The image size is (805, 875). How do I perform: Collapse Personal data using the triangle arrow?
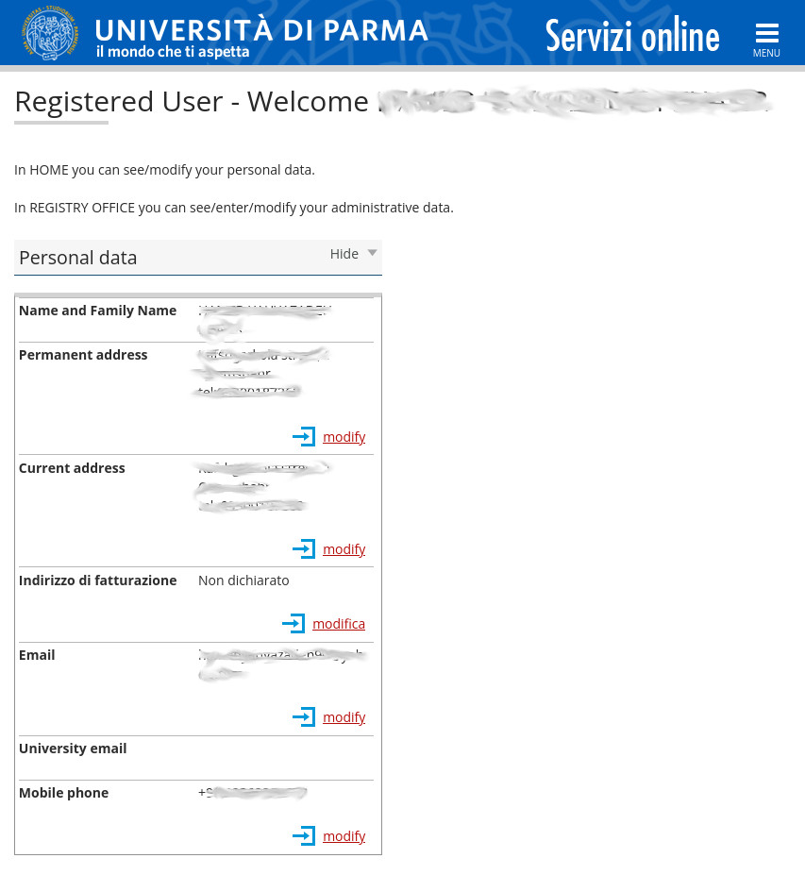coord(372,253)
